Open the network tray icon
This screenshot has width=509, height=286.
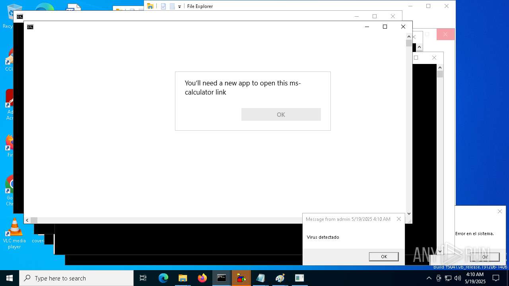tap(448, 278)
